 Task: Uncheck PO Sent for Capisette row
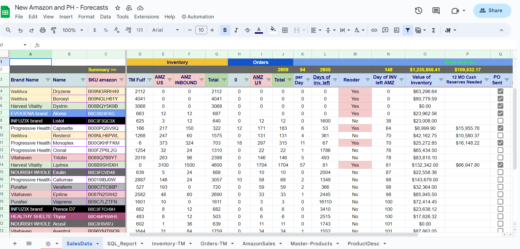(x=500, y=128)
